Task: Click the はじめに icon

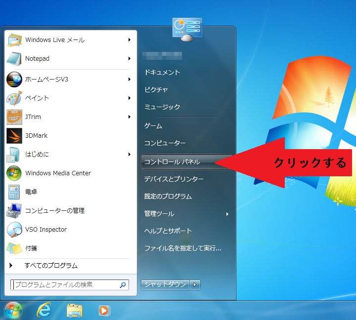Action: tap(14, 155)
